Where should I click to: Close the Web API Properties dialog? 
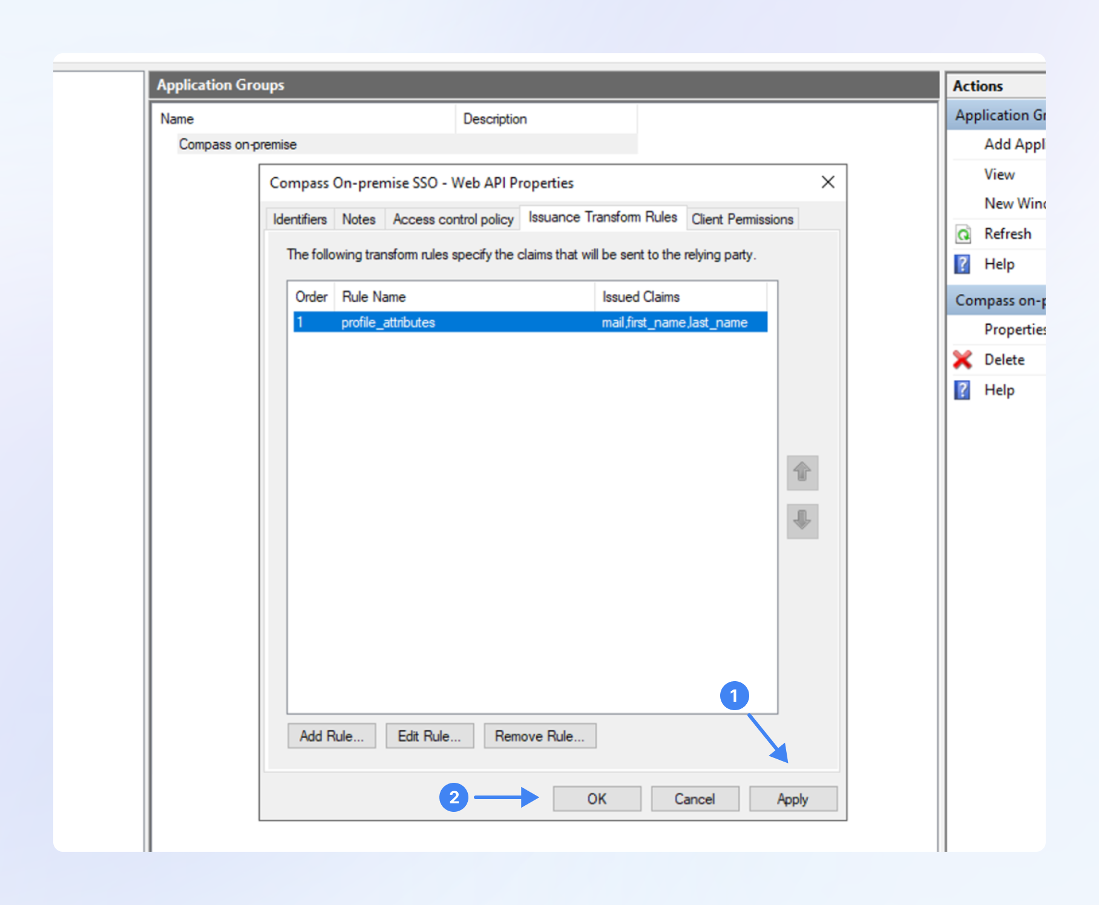pyautogui.click(x=827, y=182)
